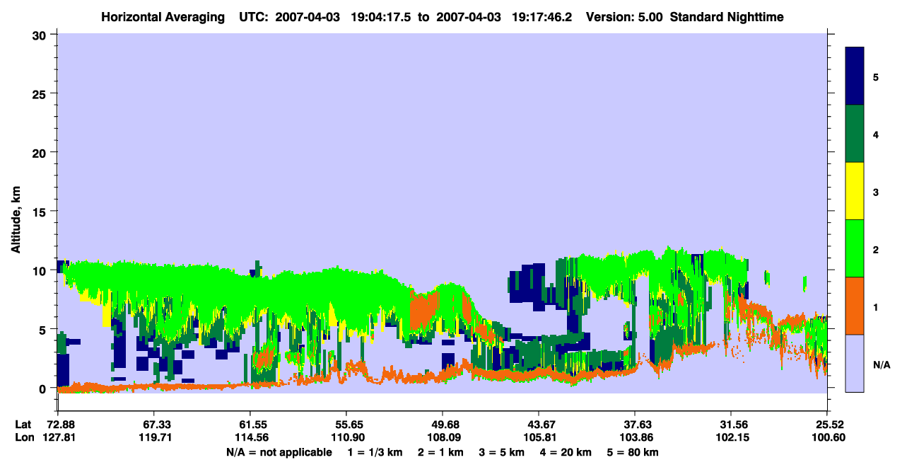919x472 pixels.
Task: Click longitude value 103.86
Action: [x=635, y=437]
